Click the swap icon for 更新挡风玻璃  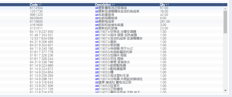point(97,28)
